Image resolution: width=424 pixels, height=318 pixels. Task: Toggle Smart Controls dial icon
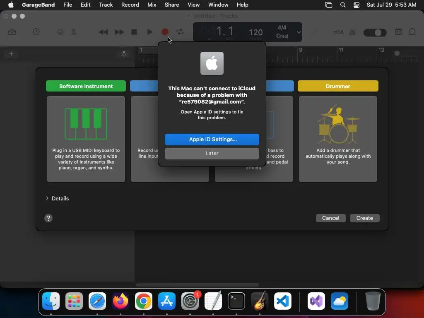pyautogui.click(x=60, y=32)
